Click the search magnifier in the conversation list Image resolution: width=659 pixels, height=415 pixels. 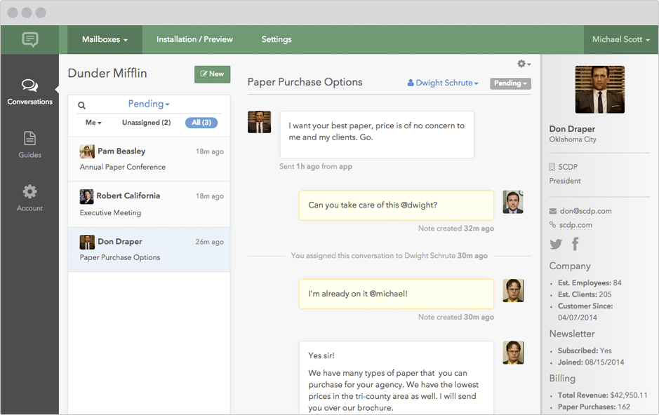(x=82, y=104)
